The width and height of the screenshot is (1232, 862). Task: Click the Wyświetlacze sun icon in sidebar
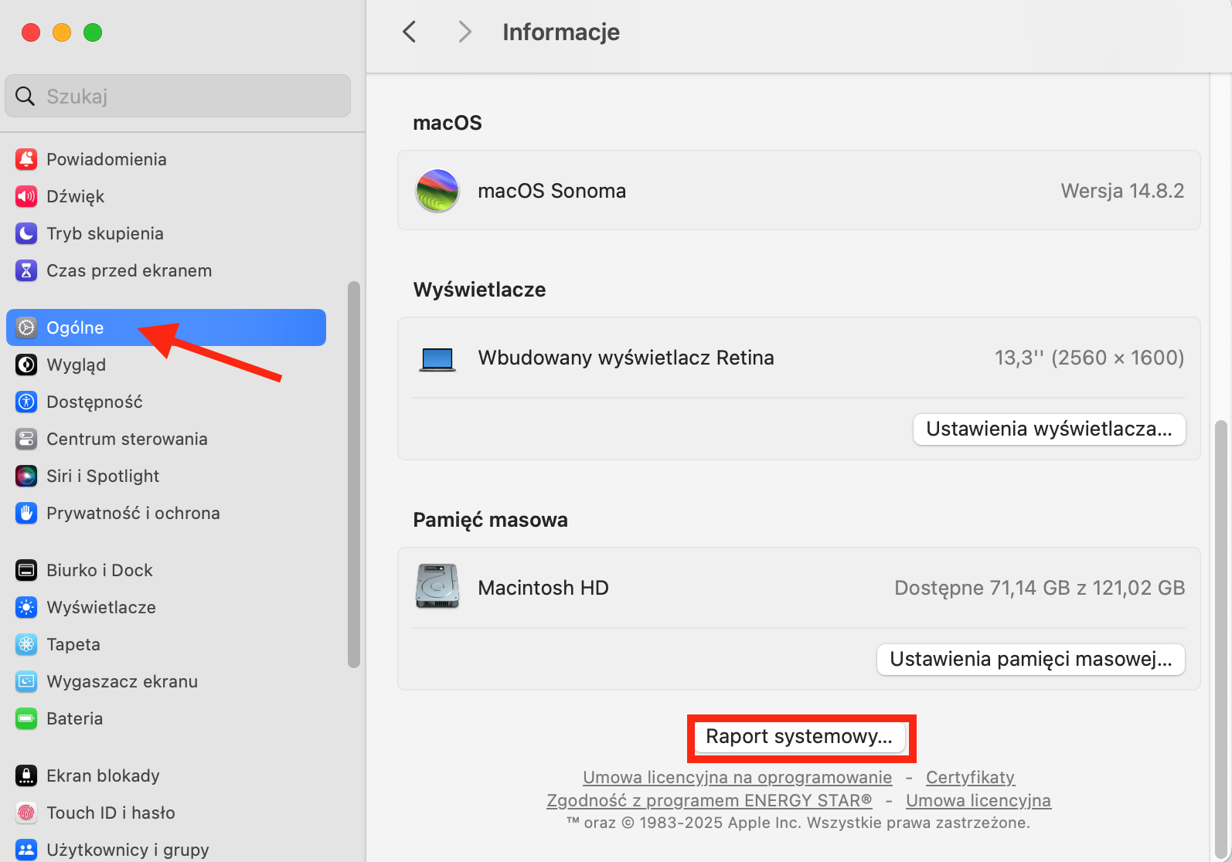tap(26, 607)
